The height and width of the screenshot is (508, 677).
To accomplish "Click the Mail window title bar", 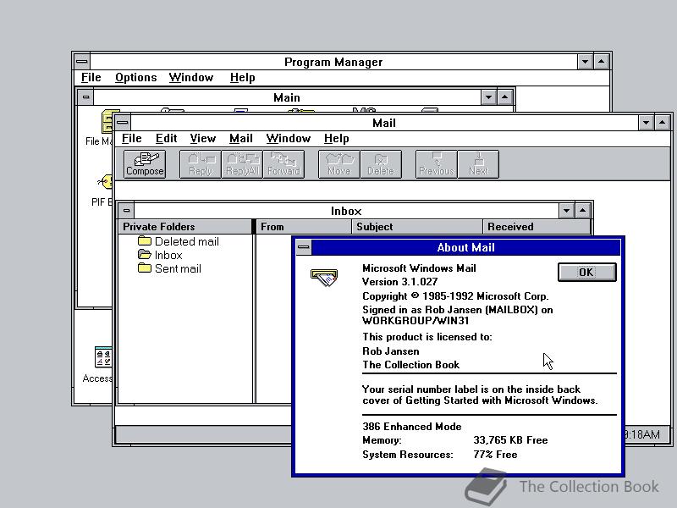I will [x=384, y=123].
